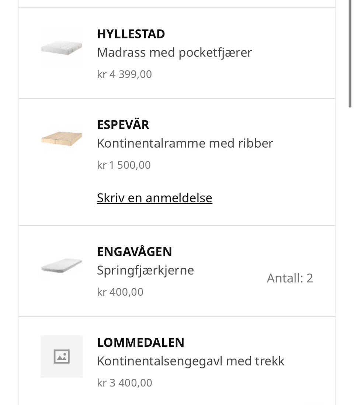Select the description 'Kontinentalramme med ribber'
Screen dimensions: 354x405
click(185, 143)
